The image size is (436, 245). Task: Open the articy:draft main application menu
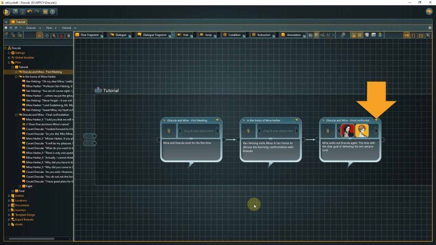(x=7, y=12)
